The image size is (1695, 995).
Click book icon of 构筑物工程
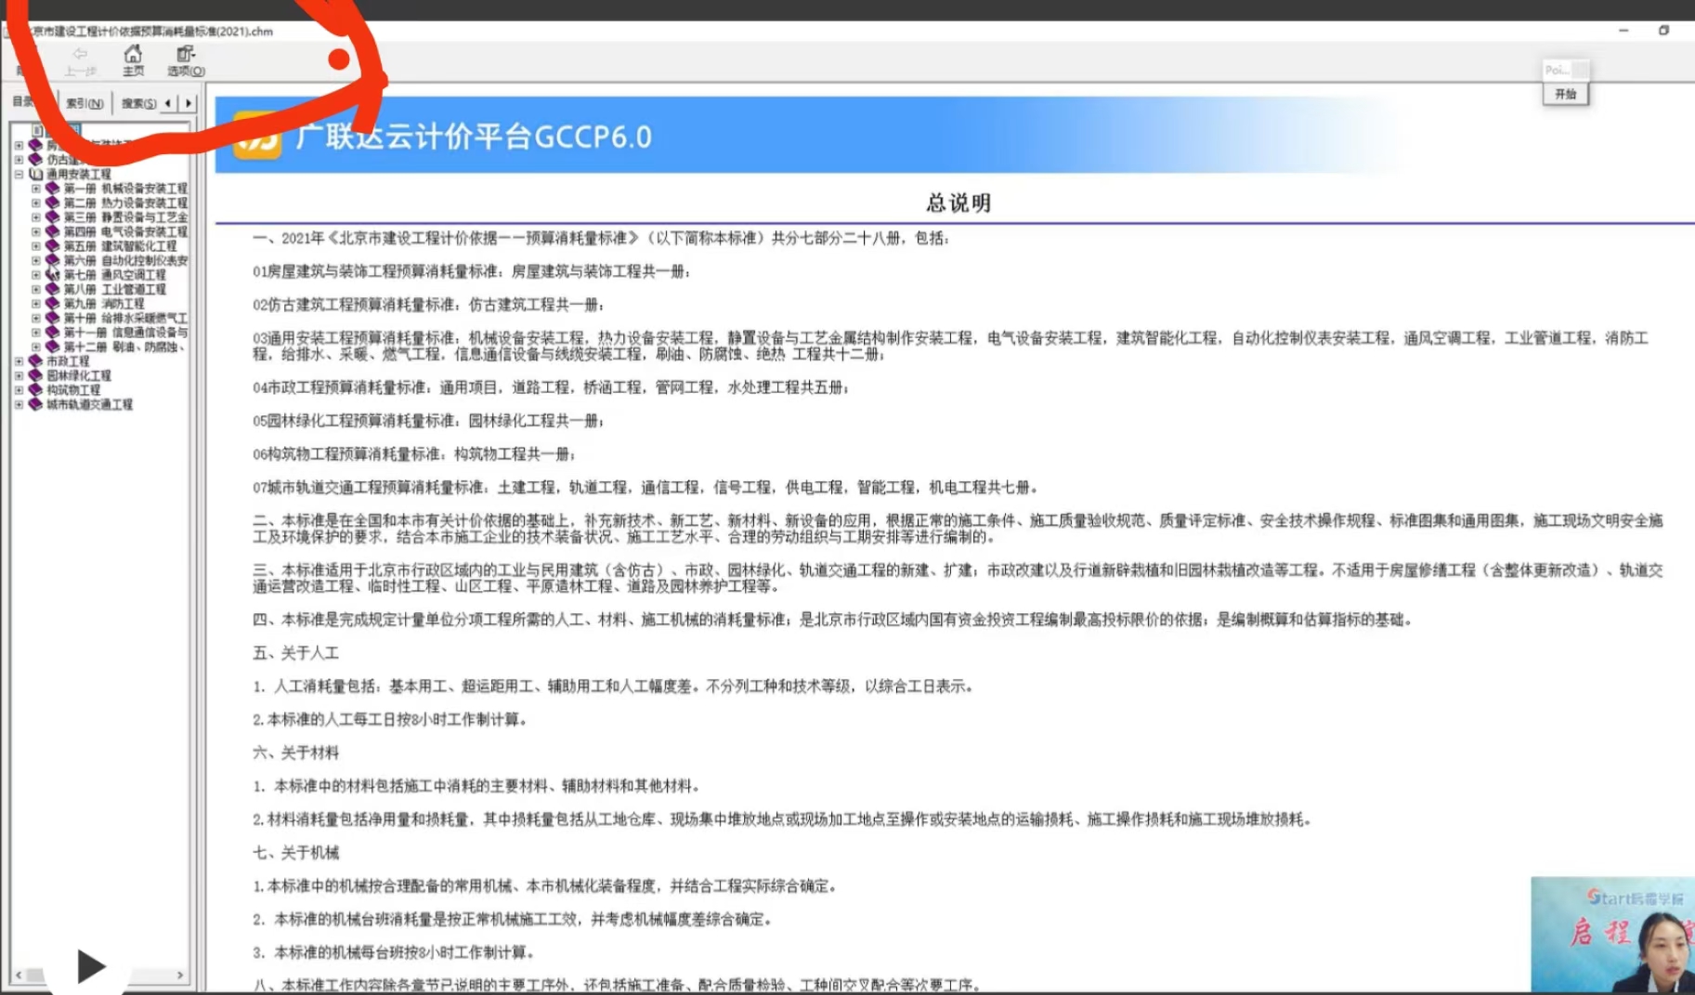tap(36, 390)
